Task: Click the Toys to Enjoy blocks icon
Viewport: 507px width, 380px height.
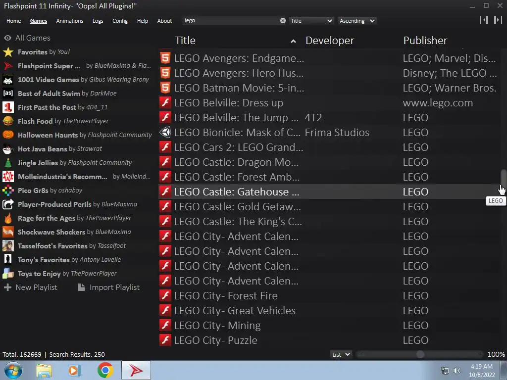Action: point(8,273)
